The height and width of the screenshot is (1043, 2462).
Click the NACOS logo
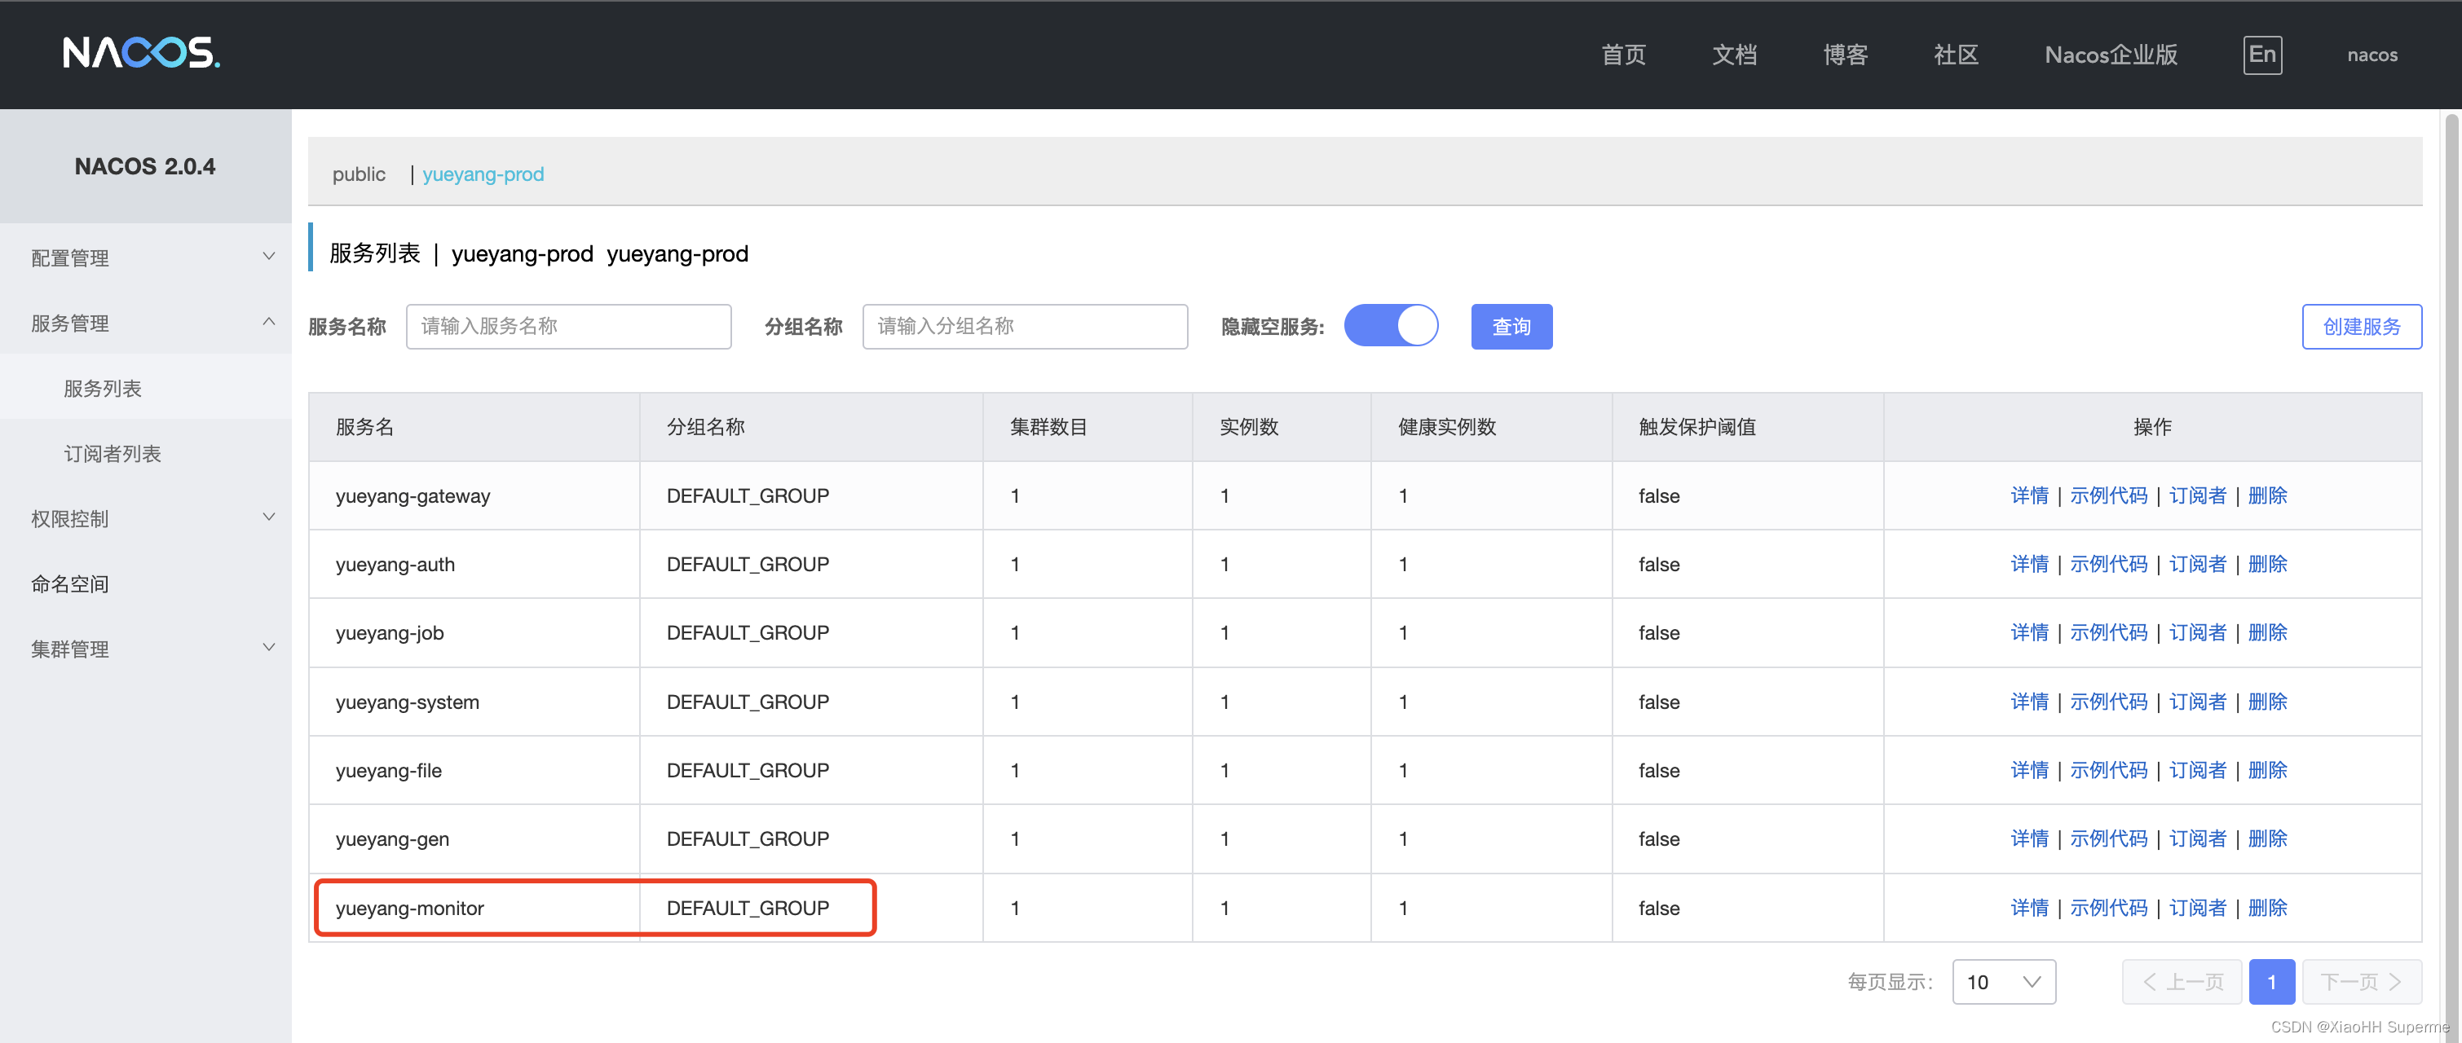tap(142, 54)
